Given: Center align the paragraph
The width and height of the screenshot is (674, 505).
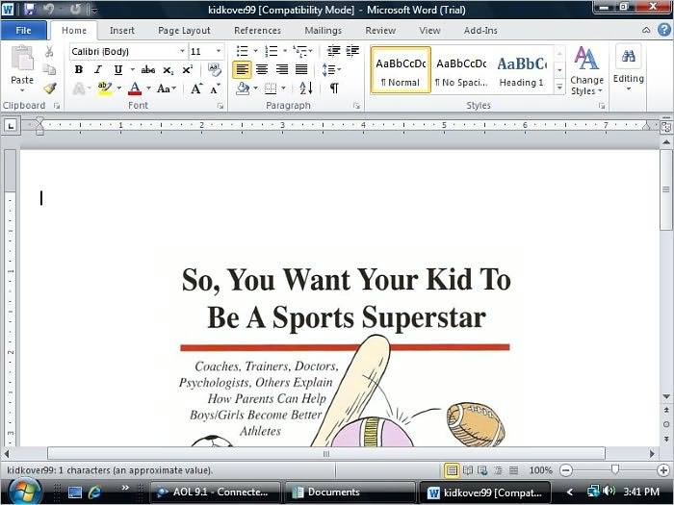Looking at the screenshot, I should pos(262,69).
